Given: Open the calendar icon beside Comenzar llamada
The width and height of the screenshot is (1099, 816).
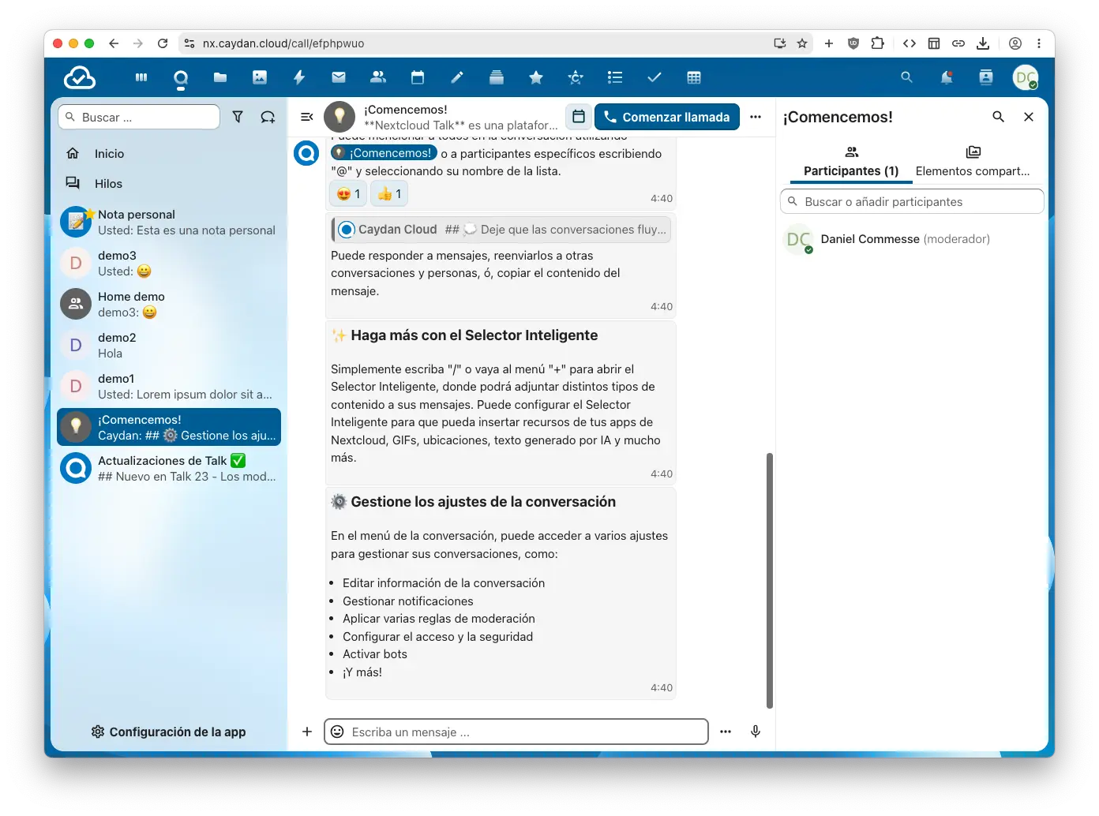Looking at the screenshot, I should 579,117.
